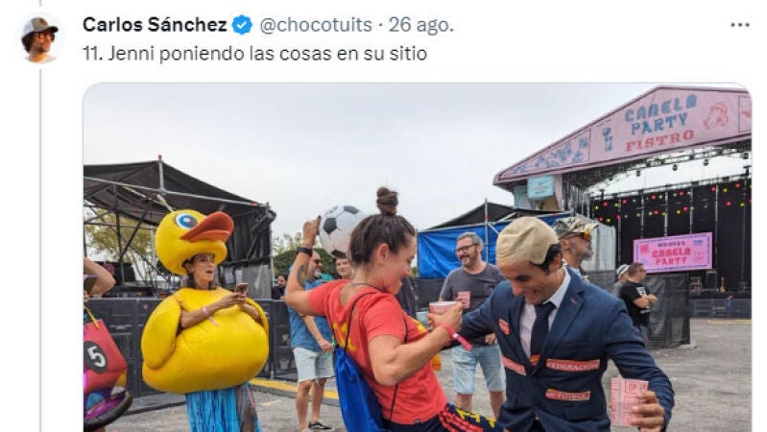Image resolution: width=767 pixels, height=432 pixels.
Task: Open Carlos Sánchez's profile avatar
Action: tap(39, 39)
